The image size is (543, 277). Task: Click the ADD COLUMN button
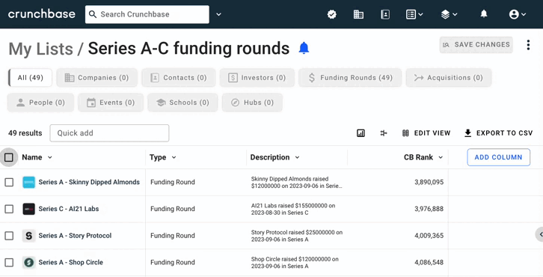[x=498, y=157]
